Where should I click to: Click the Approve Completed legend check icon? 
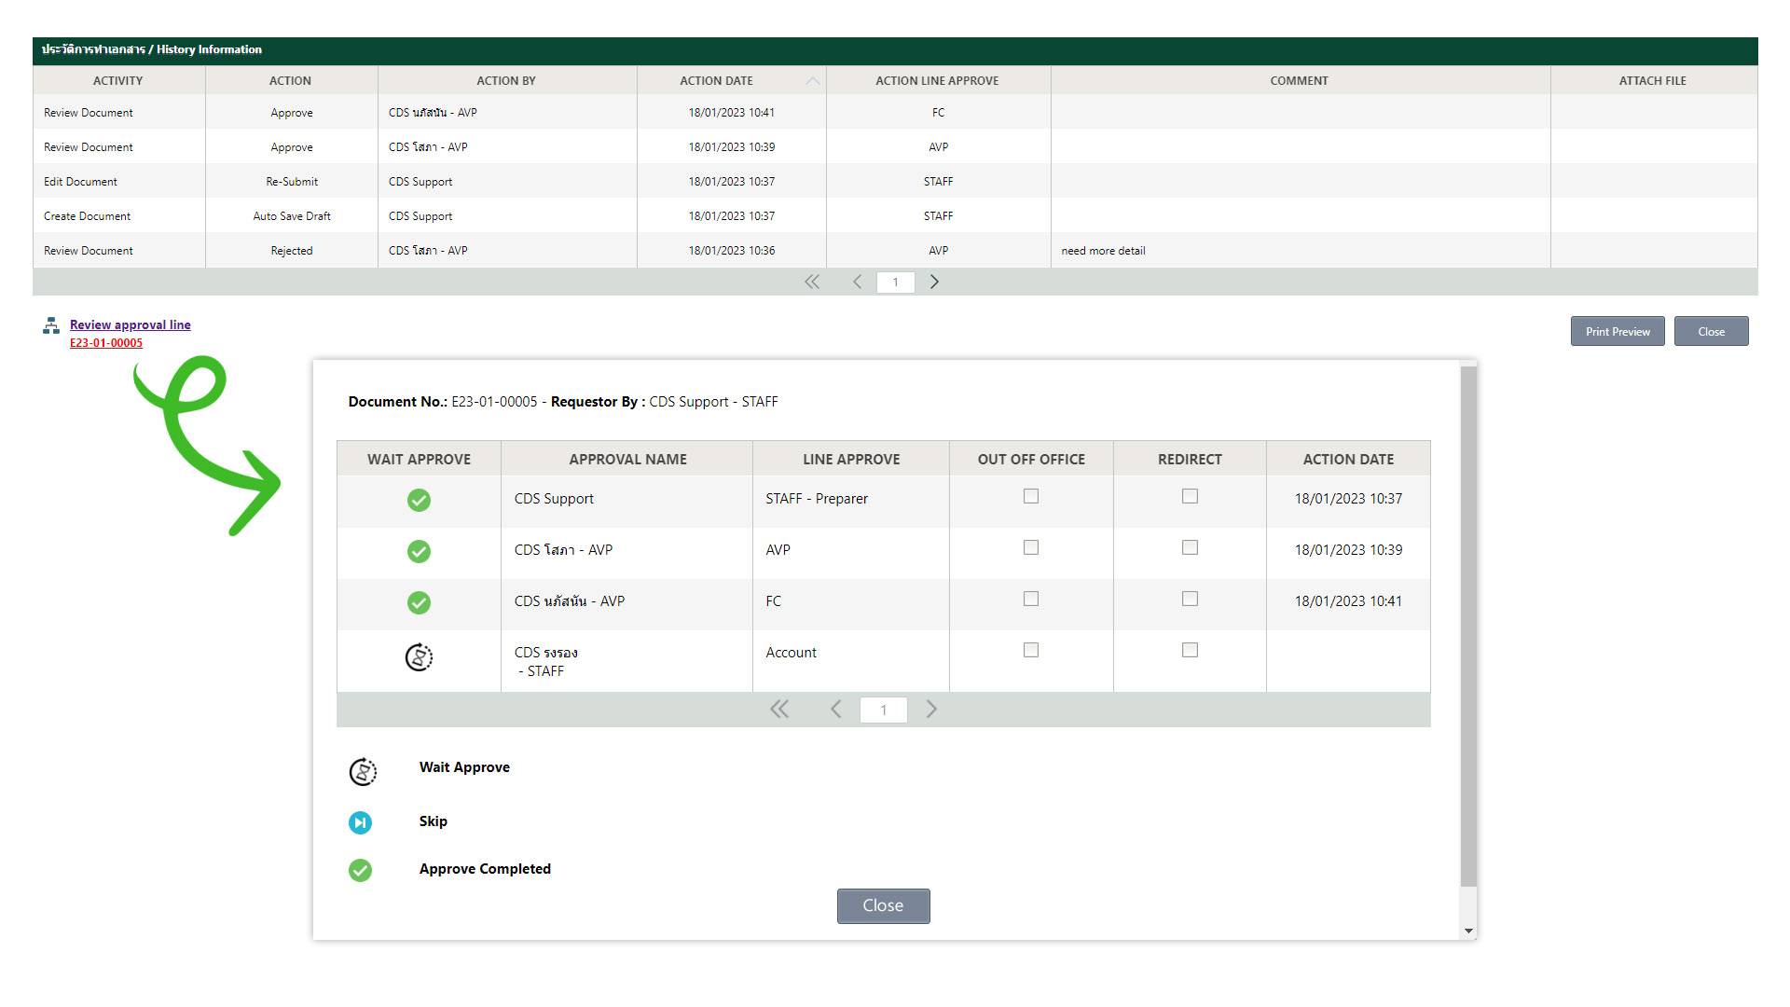coord(360,870)
